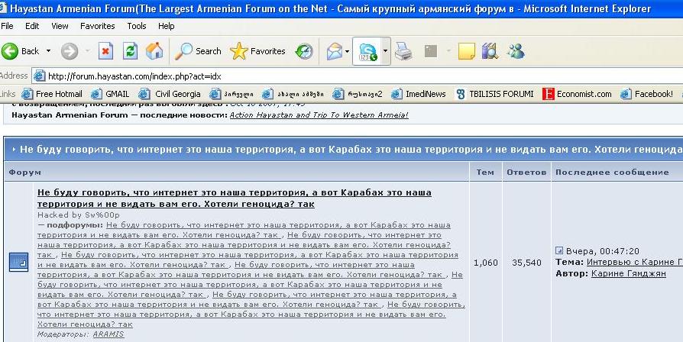This screenshot has width=683, height=342.
Task: Open the File menu
Action: tap(8, 26)
